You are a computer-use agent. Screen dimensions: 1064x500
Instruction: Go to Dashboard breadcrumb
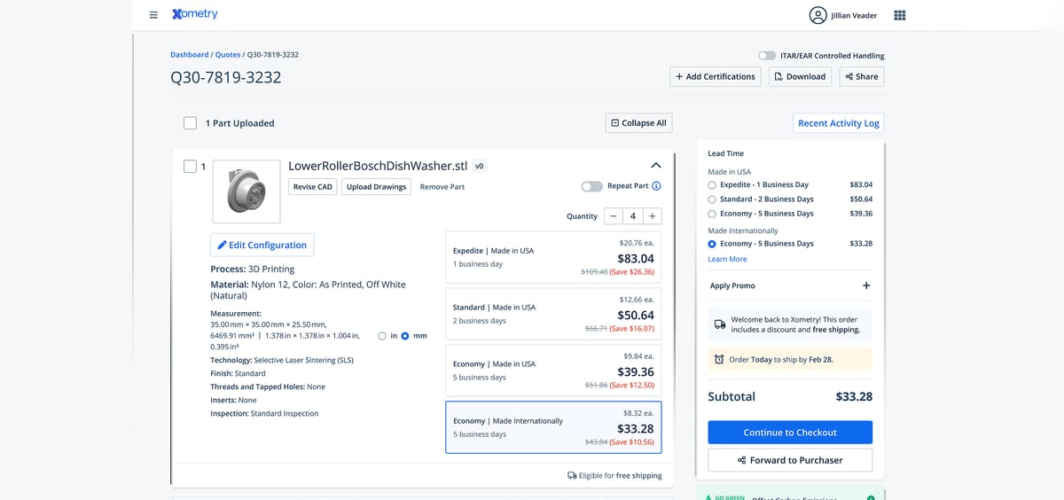(190, 55)
